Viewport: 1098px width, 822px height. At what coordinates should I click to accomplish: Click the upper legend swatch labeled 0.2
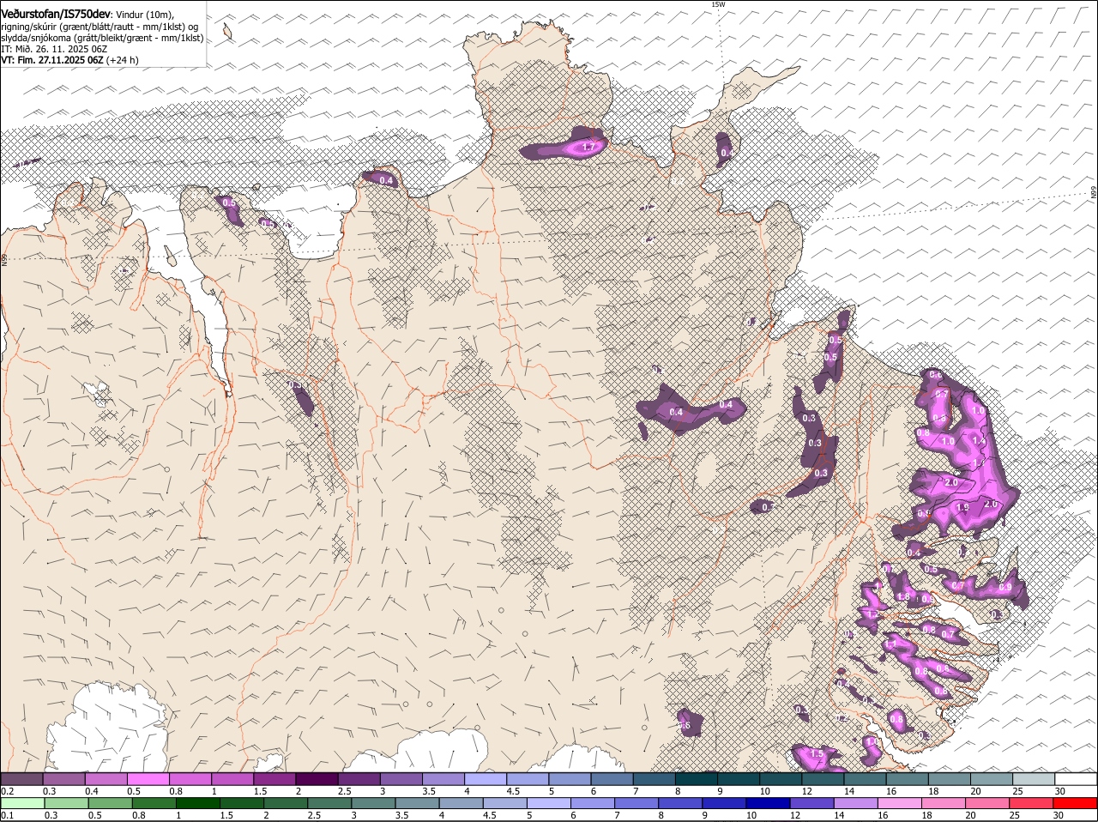click(22, 779)
